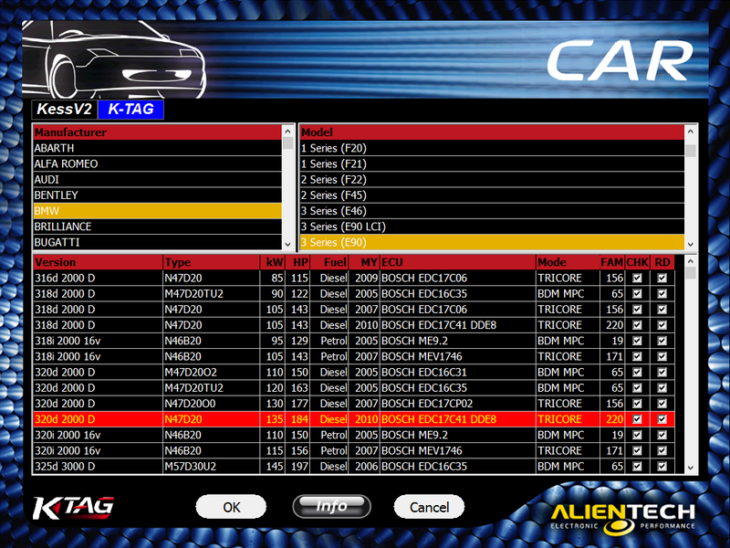Dismiss the dialog with Cancel
The height and width of the screenshot is (548, 730).
(429, 507)
